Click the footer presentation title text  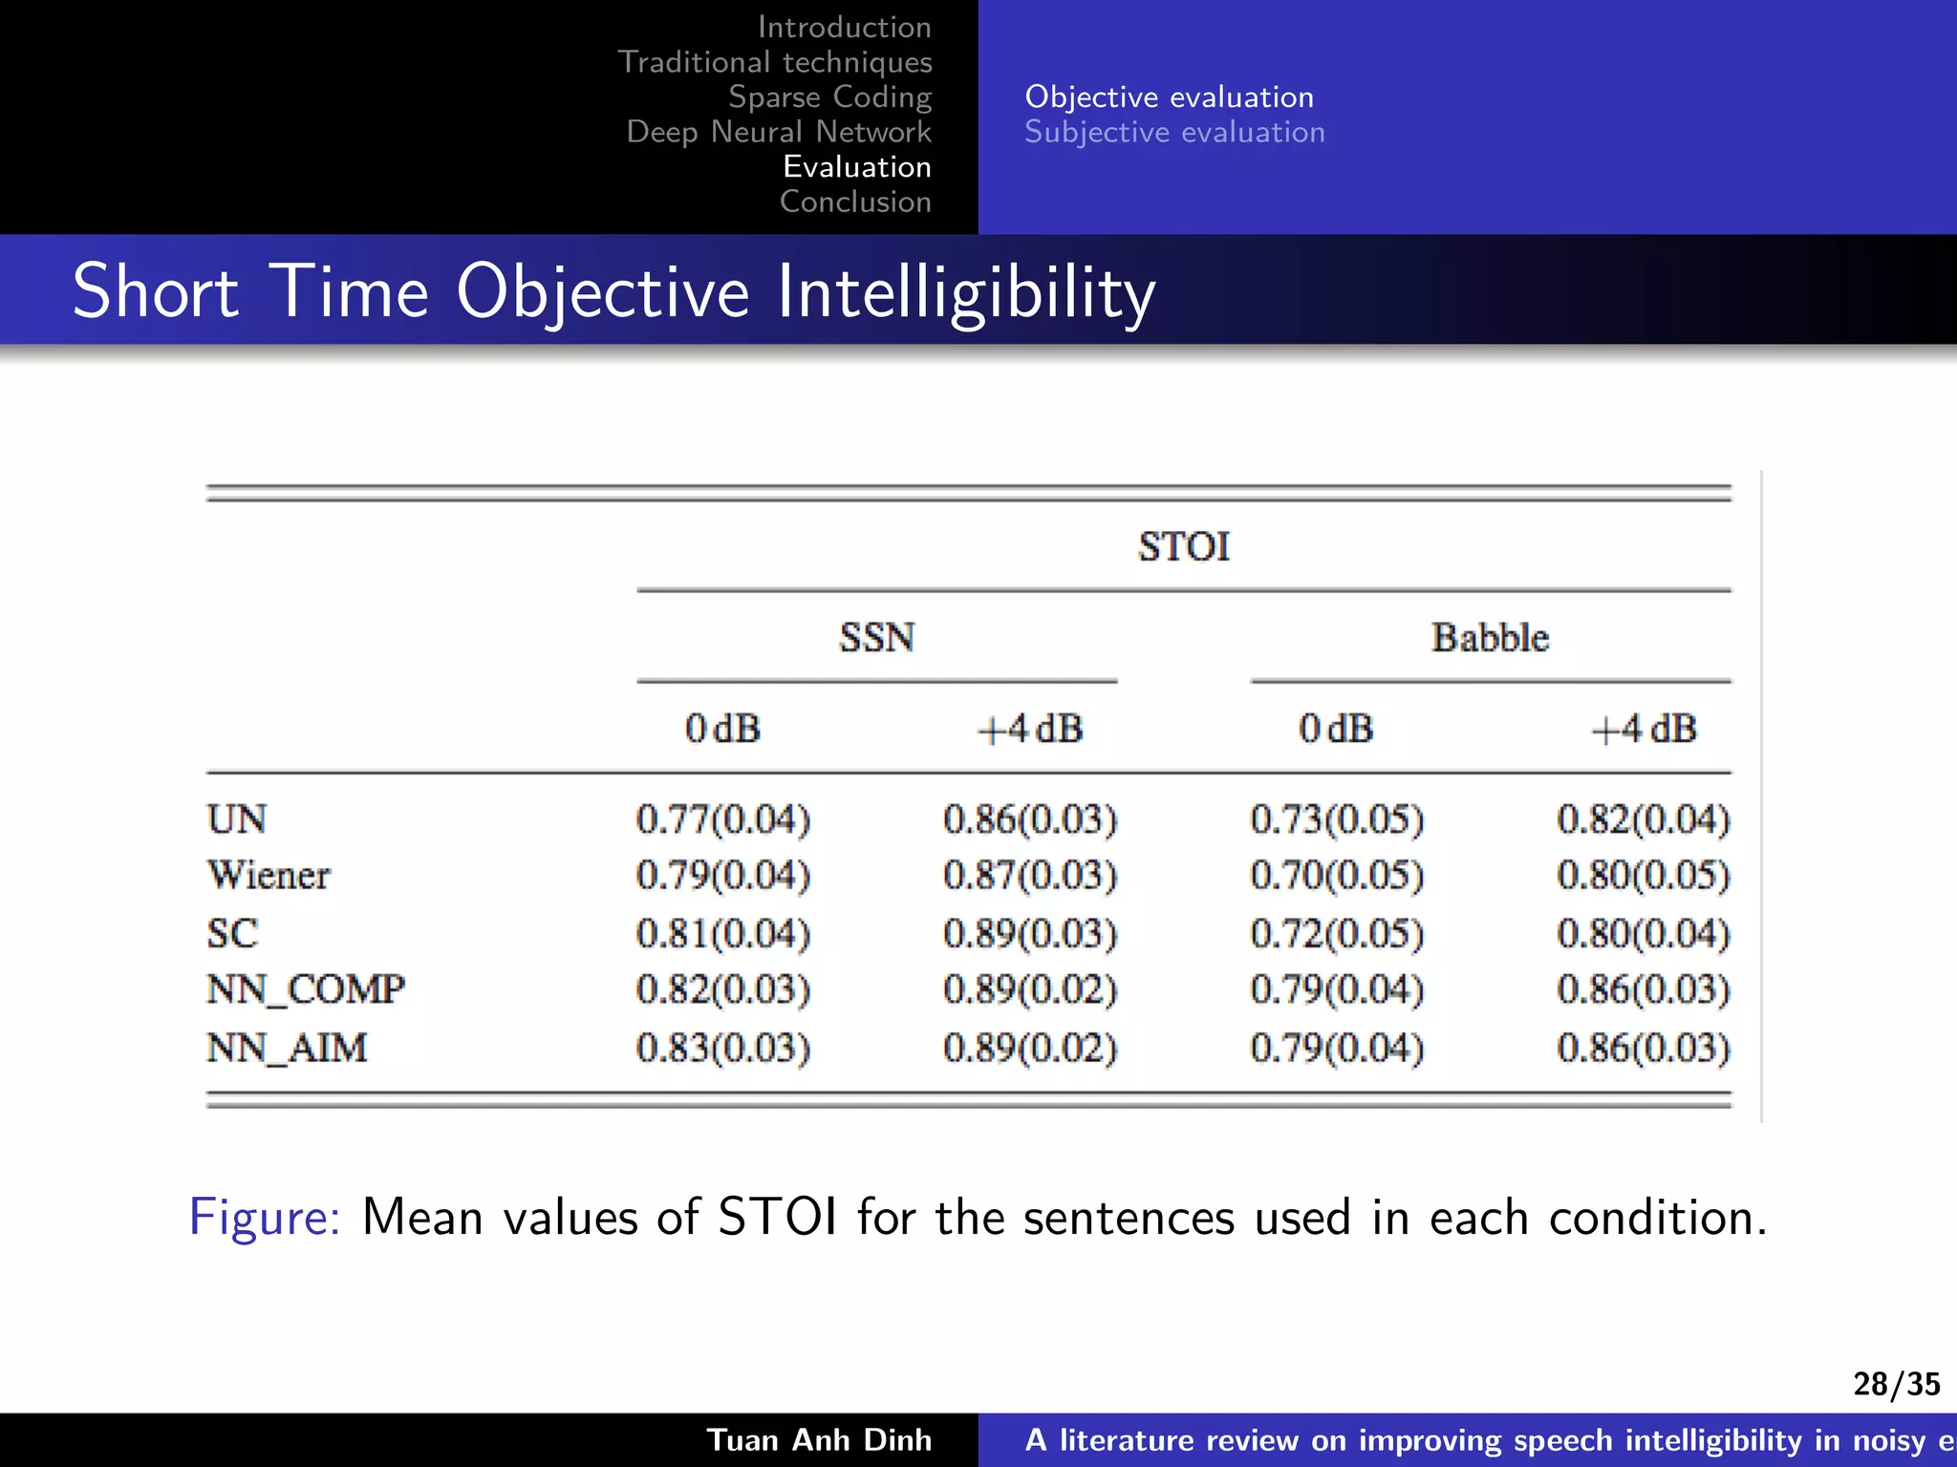[x=1490, y=1440]
